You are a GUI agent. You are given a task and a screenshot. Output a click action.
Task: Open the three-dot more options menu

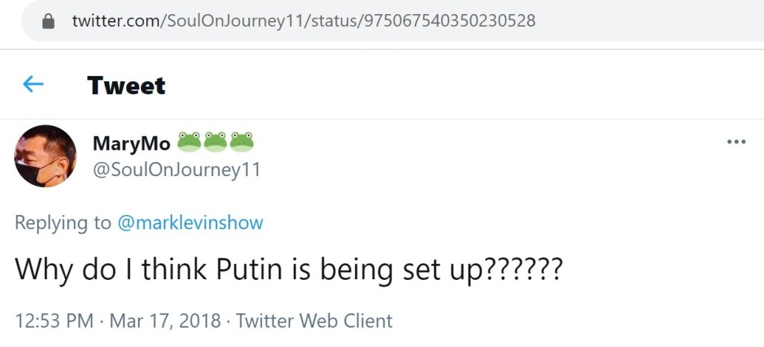tap(736, 143)
